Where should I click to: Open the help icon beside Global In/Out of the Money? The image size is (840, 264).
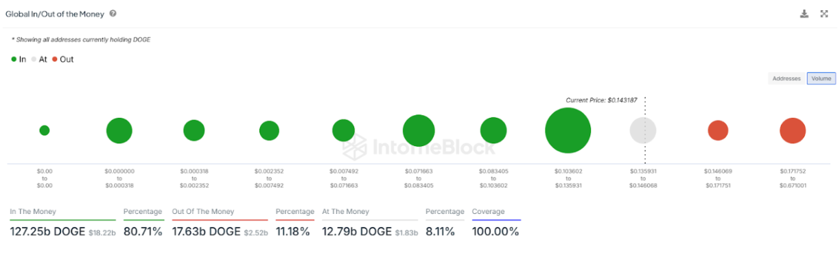pyautogui.click(x=113, y=14)
